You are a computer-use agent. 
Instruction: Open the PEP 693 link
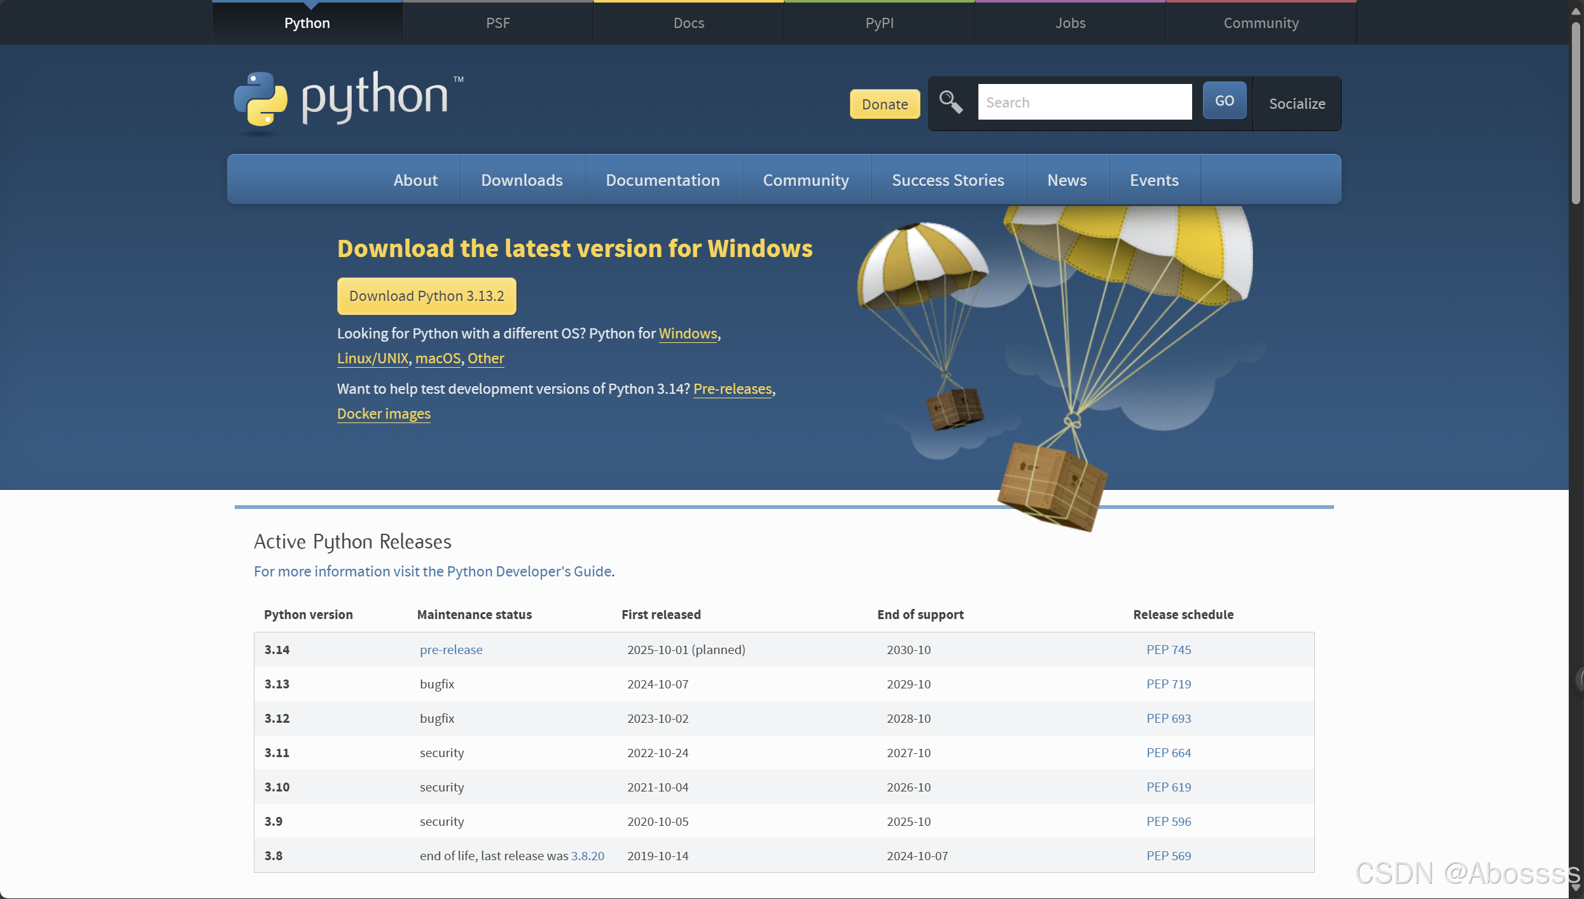1169,718
